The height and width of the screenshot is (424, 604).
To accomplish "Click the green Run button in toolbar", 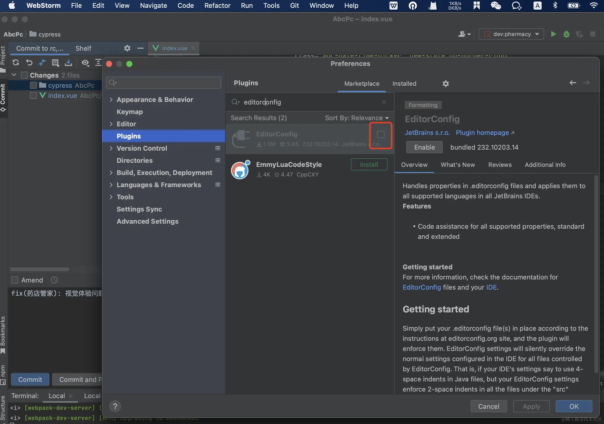I will pyautogui.click(x=553, y=34).
